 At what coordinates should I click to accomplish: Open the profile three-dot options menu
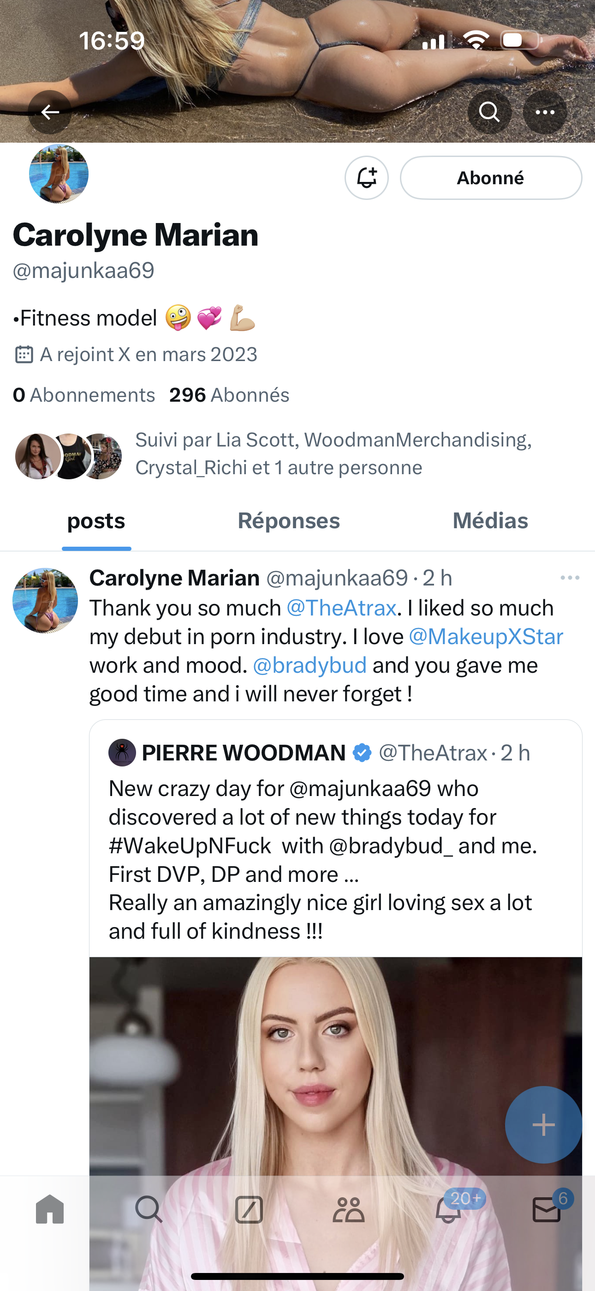[545, 112]
